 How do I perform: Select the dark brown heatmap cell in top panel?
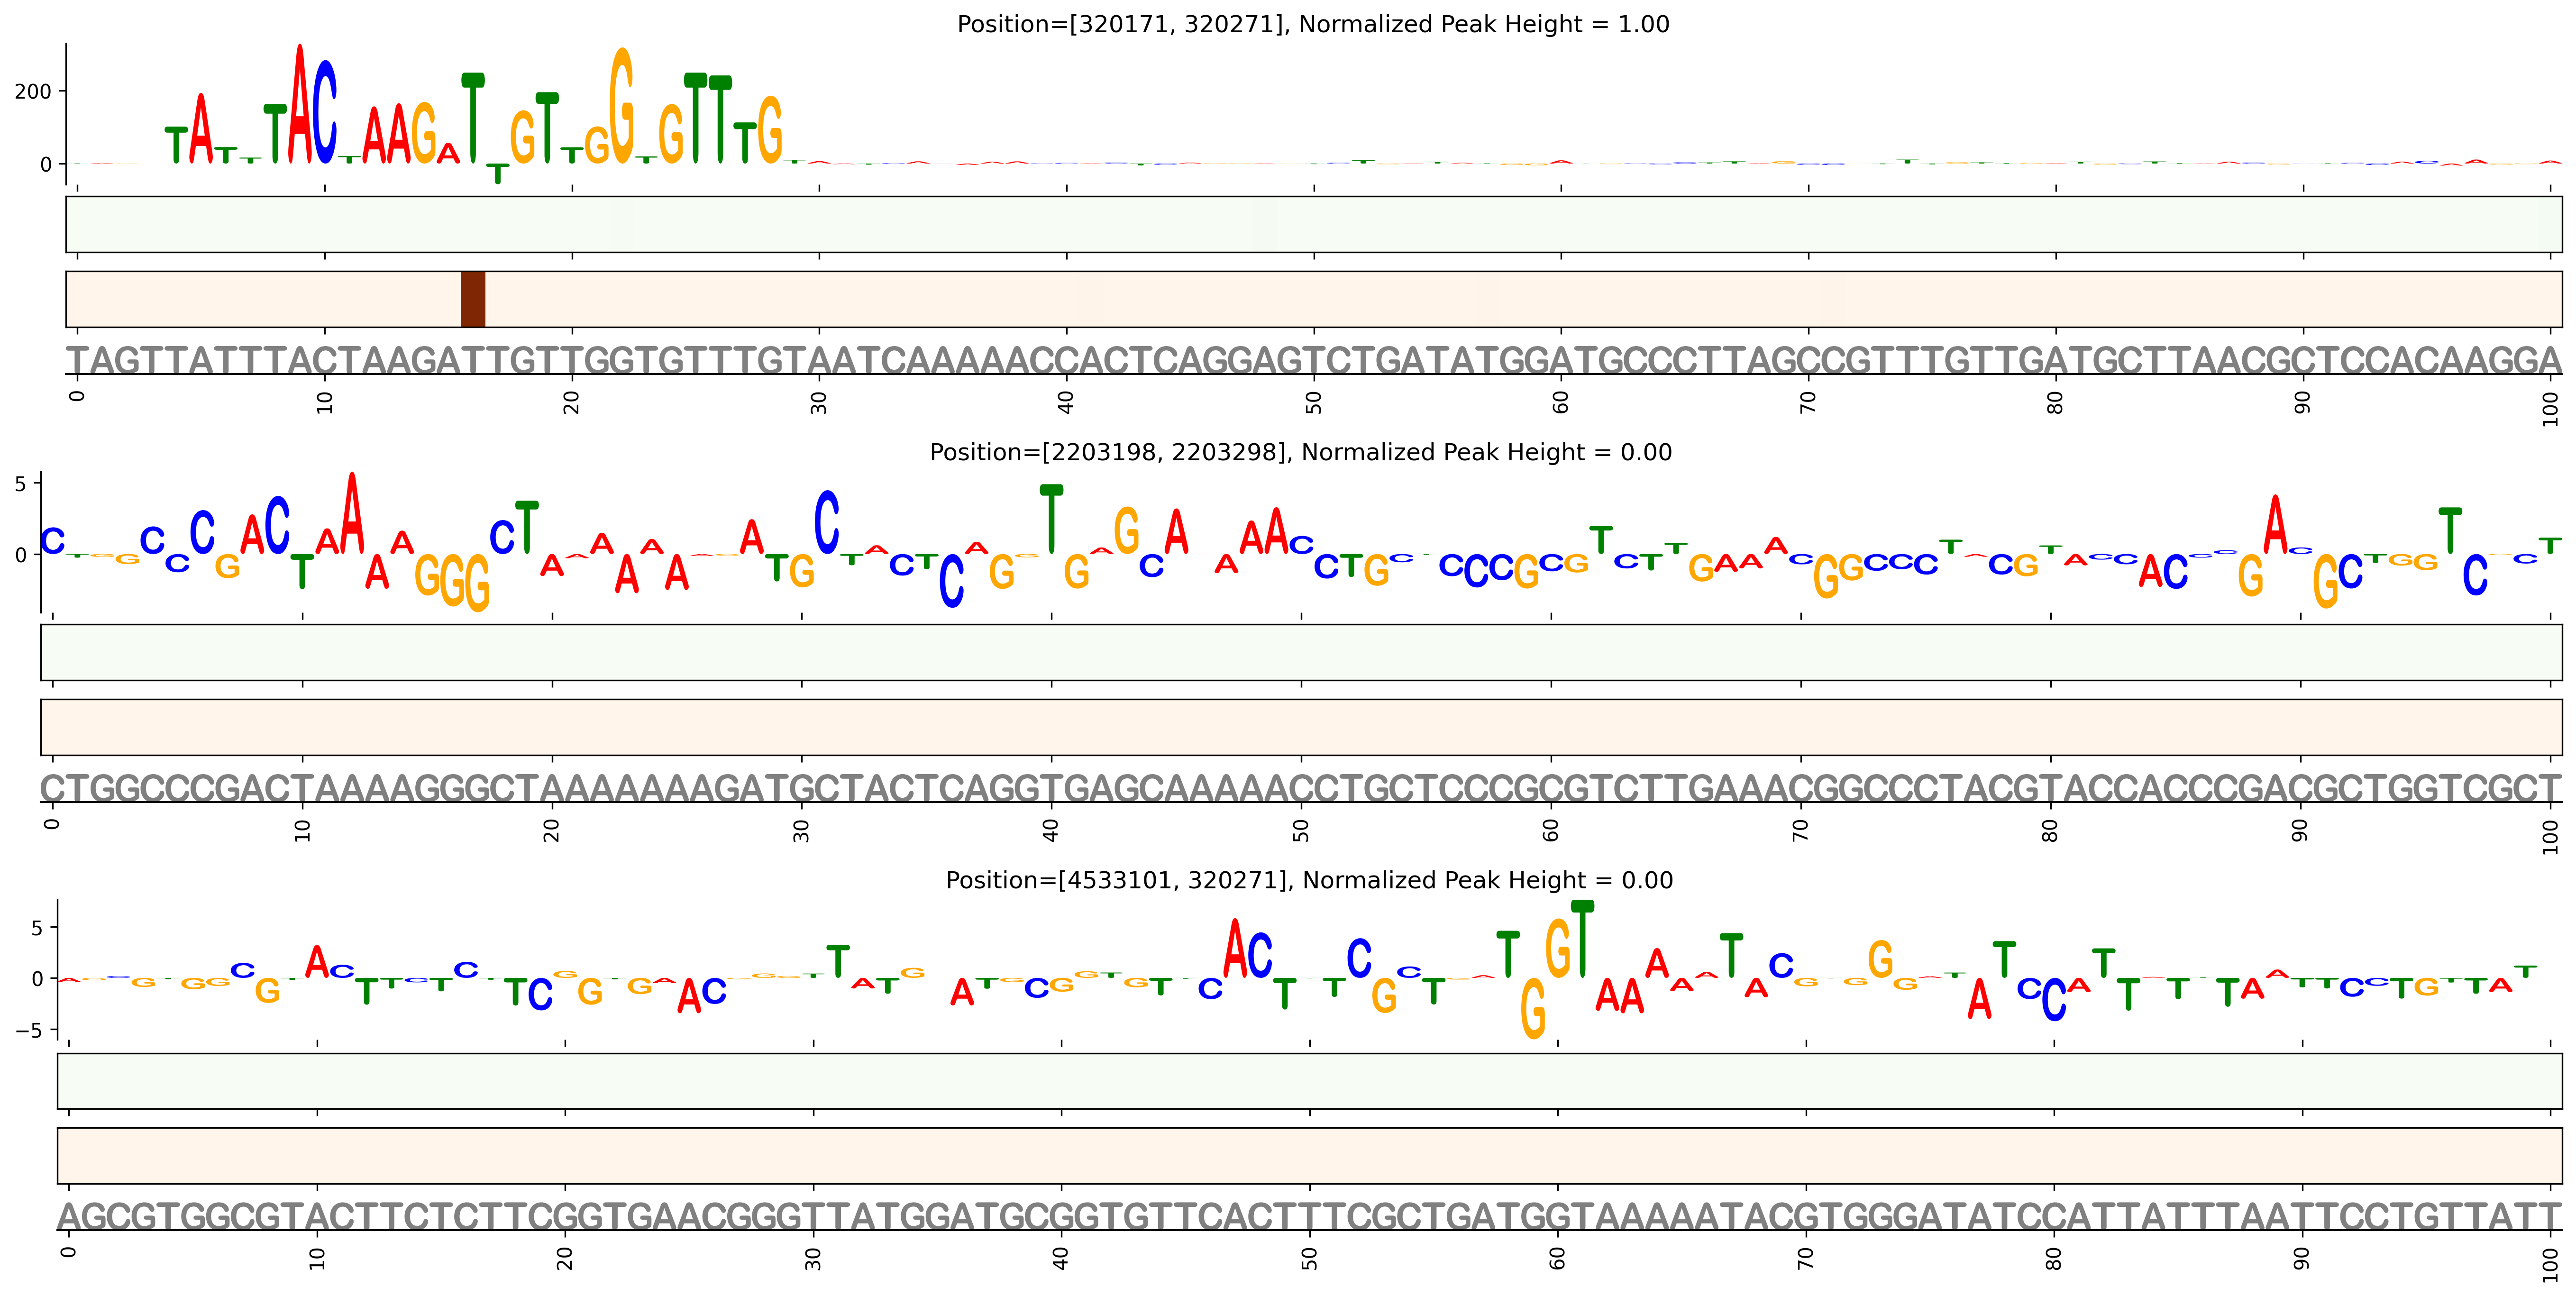[473, 299]
